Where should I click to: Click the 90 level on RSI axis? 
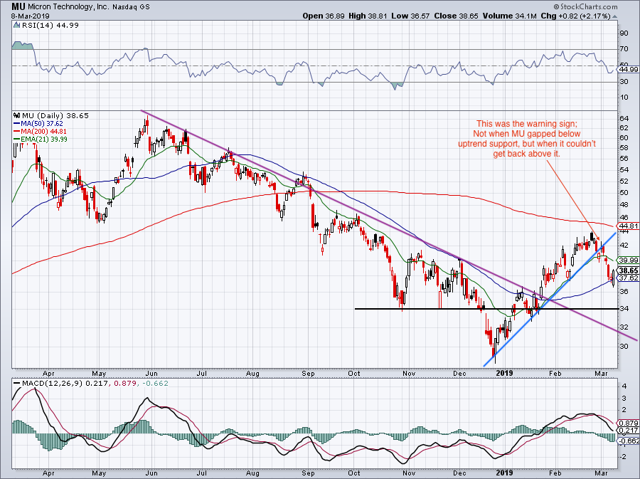(x=624, y=33)
